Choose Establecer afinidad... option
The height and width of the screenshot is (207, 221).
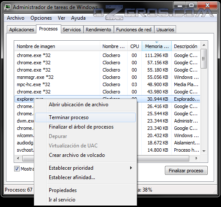(x=85, y=177)
